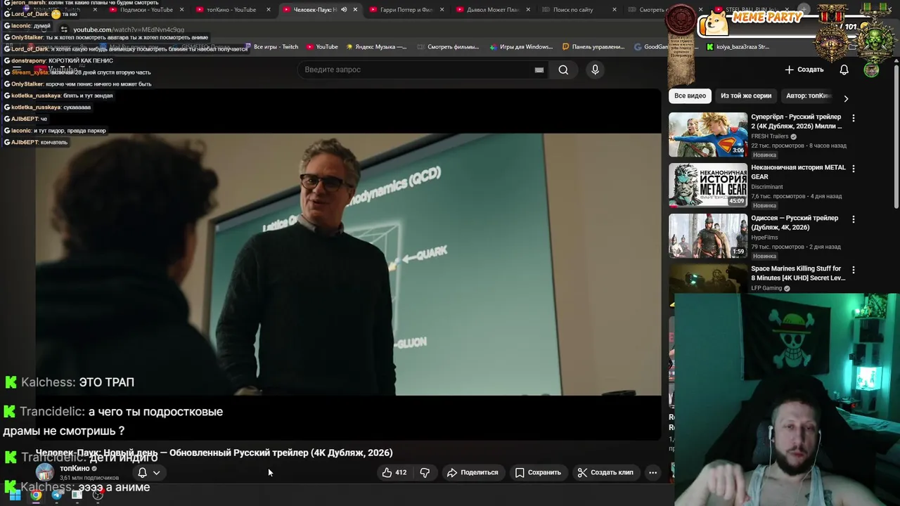The image size is (900, 506).
Task: Click Сохранить save button
Action: click(539, 472)
